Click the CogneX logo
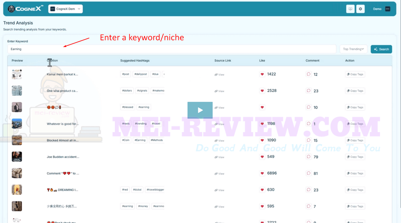Screen dimensions: 401x223 (x=25, y=9)
